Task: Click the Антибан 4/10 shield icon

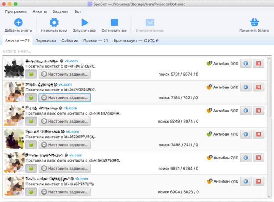Action: [x=209, y=134]
